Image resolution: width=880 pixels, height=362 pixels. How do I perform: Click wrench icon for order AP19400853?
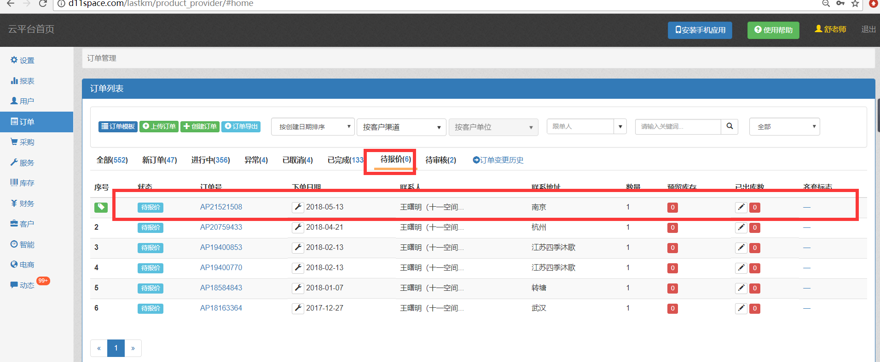click(x=298, y=248)
